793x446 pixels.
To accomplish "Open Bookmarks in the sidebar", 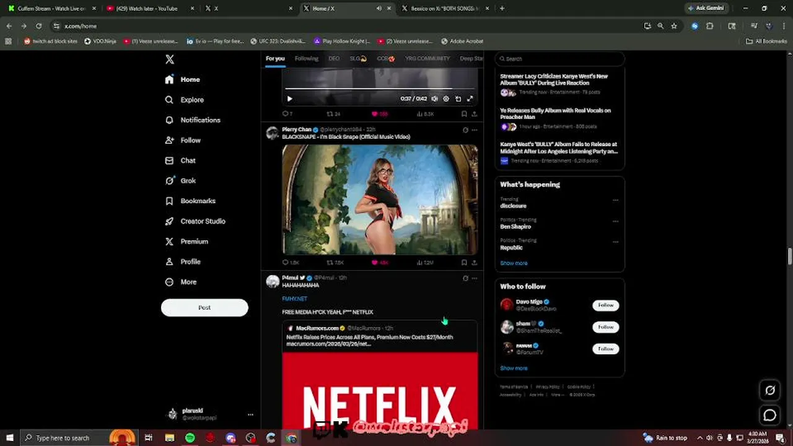I will (x=190, y=201).
